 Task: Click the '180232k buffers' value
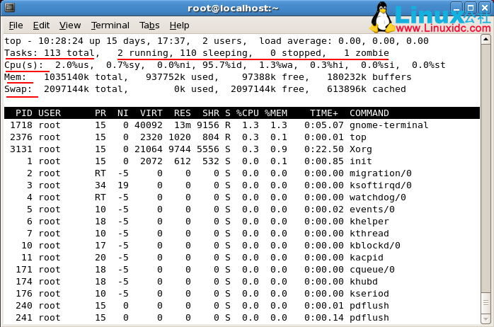tap(369, 77)
